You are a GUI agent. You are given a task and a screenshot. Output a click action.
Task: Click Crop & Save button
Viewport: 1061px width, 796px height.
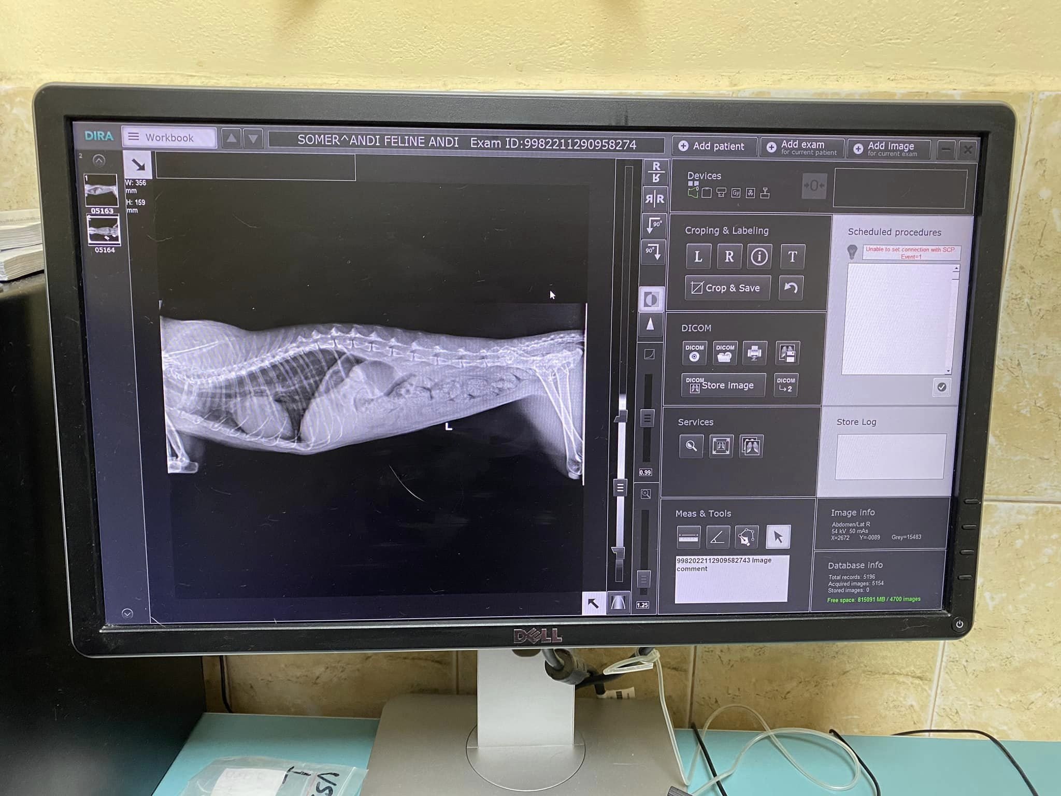[727, 288]
